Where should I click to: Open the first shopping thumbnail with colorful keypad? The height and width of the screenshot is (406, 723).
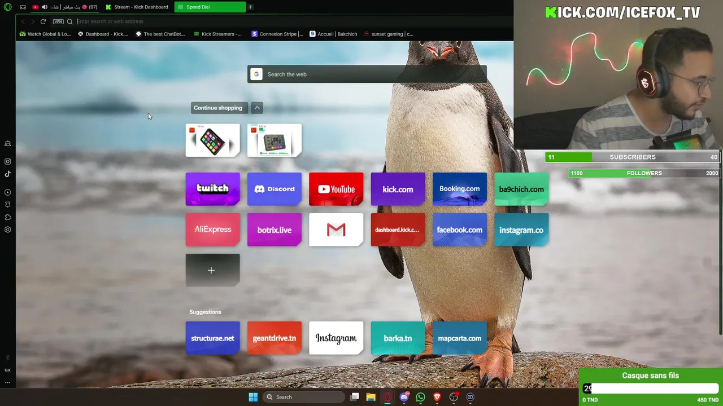click(212, 140)
